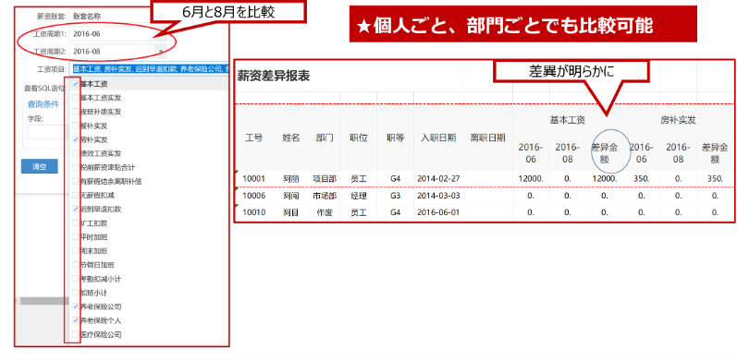Select the 2016-08 subheader under 基本工资
Viewport: 737px width, 360px height.
568,153
